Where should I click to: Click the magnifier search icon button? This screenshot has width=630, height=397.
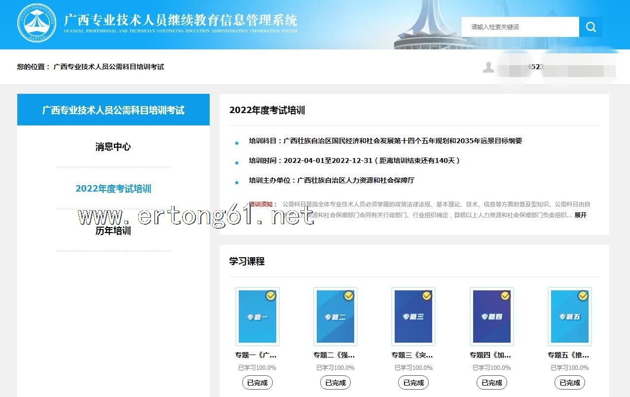pyautogui.click(x=591, y=27)
